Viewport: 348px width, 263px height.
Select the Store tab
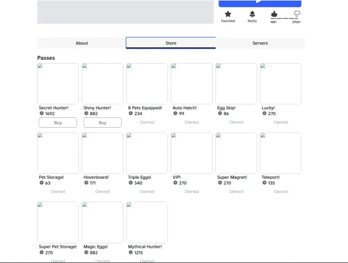171,43
